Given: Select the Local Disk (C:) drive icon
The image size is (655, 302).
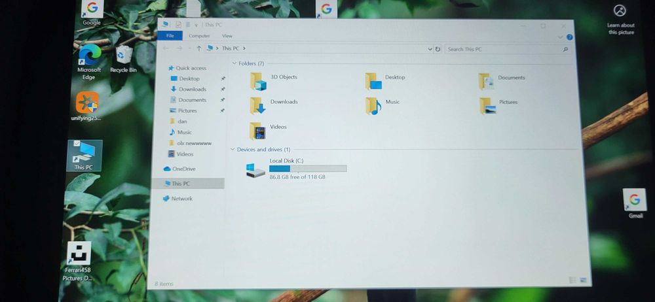Looking at the screenshot, I should [x=255, y=170].
